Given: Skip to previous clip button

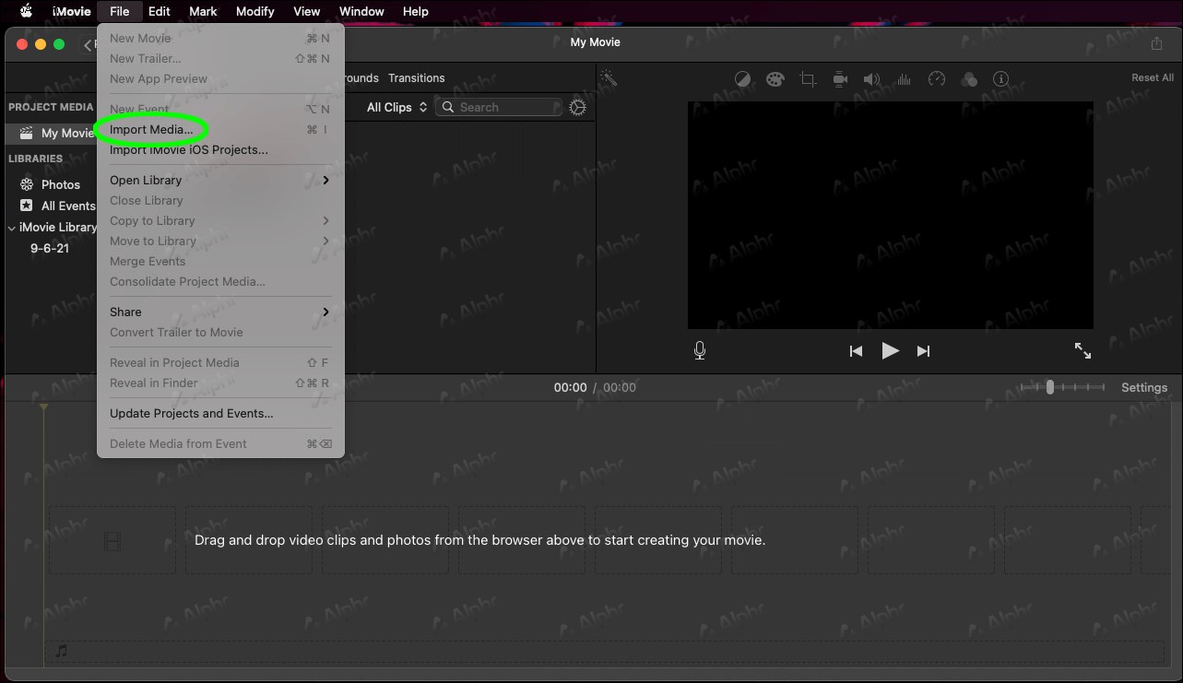Looking at the screenshot, I should click(856, 351).
